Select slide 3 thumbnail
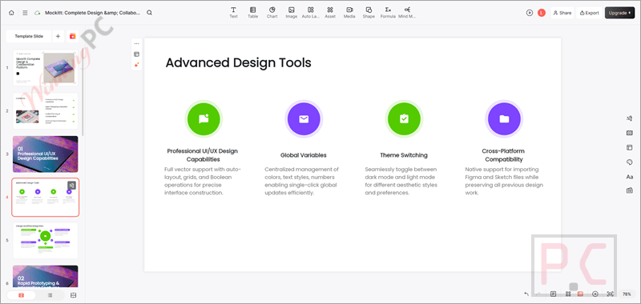The height and width of the screenshot is (304, 641). (46, 154)
